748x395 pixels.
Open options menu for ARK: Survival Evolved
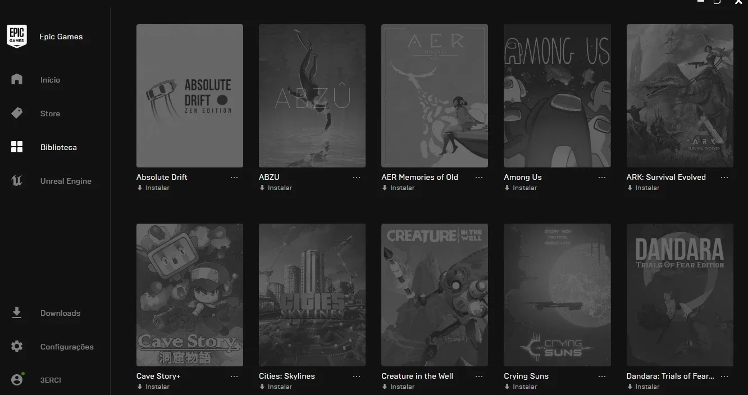pos(724,177)
